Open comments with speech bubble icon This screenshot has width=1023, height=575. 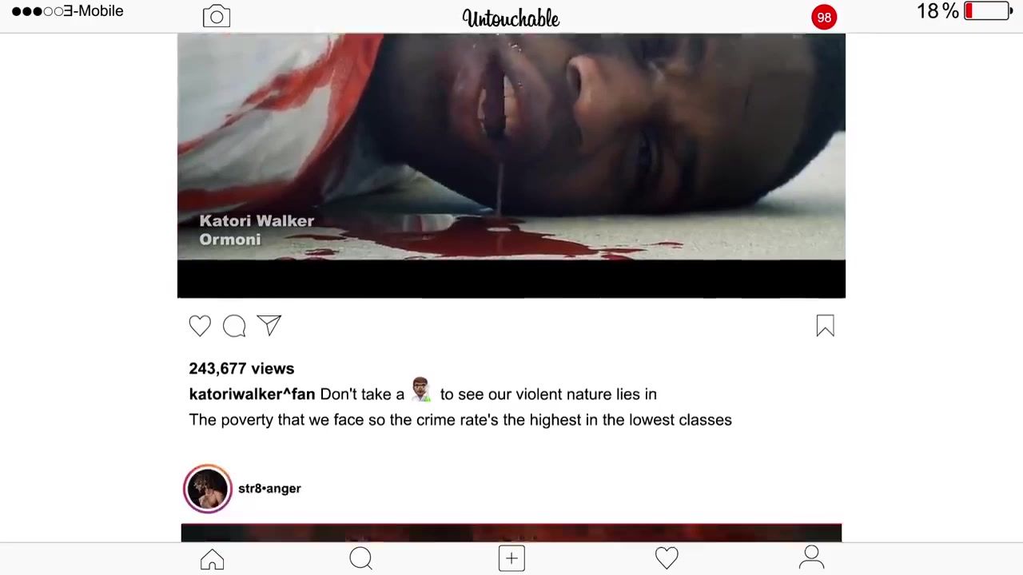coord(234,326)
